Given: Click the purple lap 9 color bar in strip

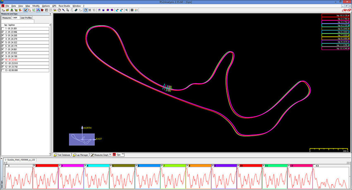Looking at the screenshot, I should (225, 166).
